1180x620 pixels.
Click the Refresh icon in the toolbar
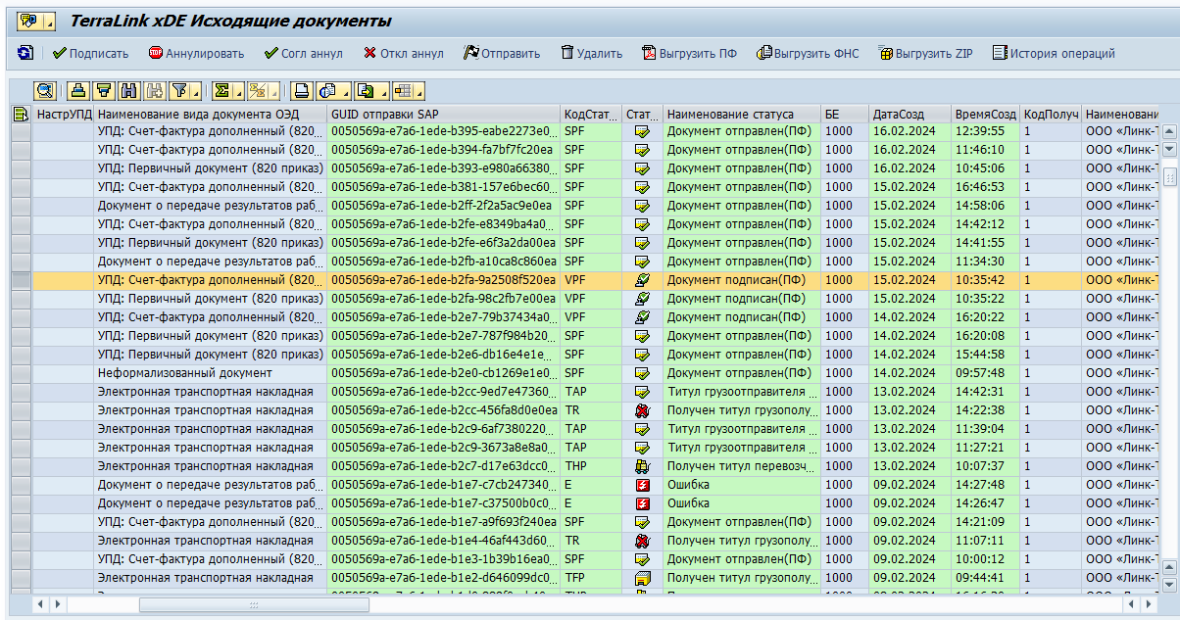point(25,53)
